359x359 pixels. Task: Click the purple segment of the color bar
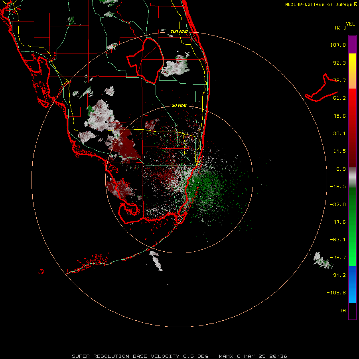click(x=352, y=44)
